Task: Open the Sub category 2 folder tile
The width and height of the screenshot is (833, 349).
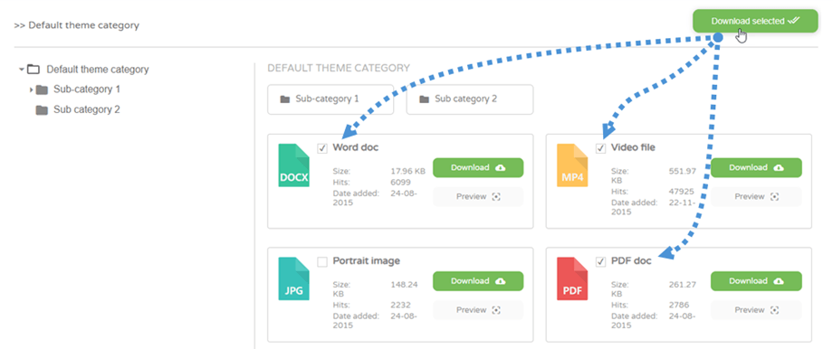Action: 470,99
